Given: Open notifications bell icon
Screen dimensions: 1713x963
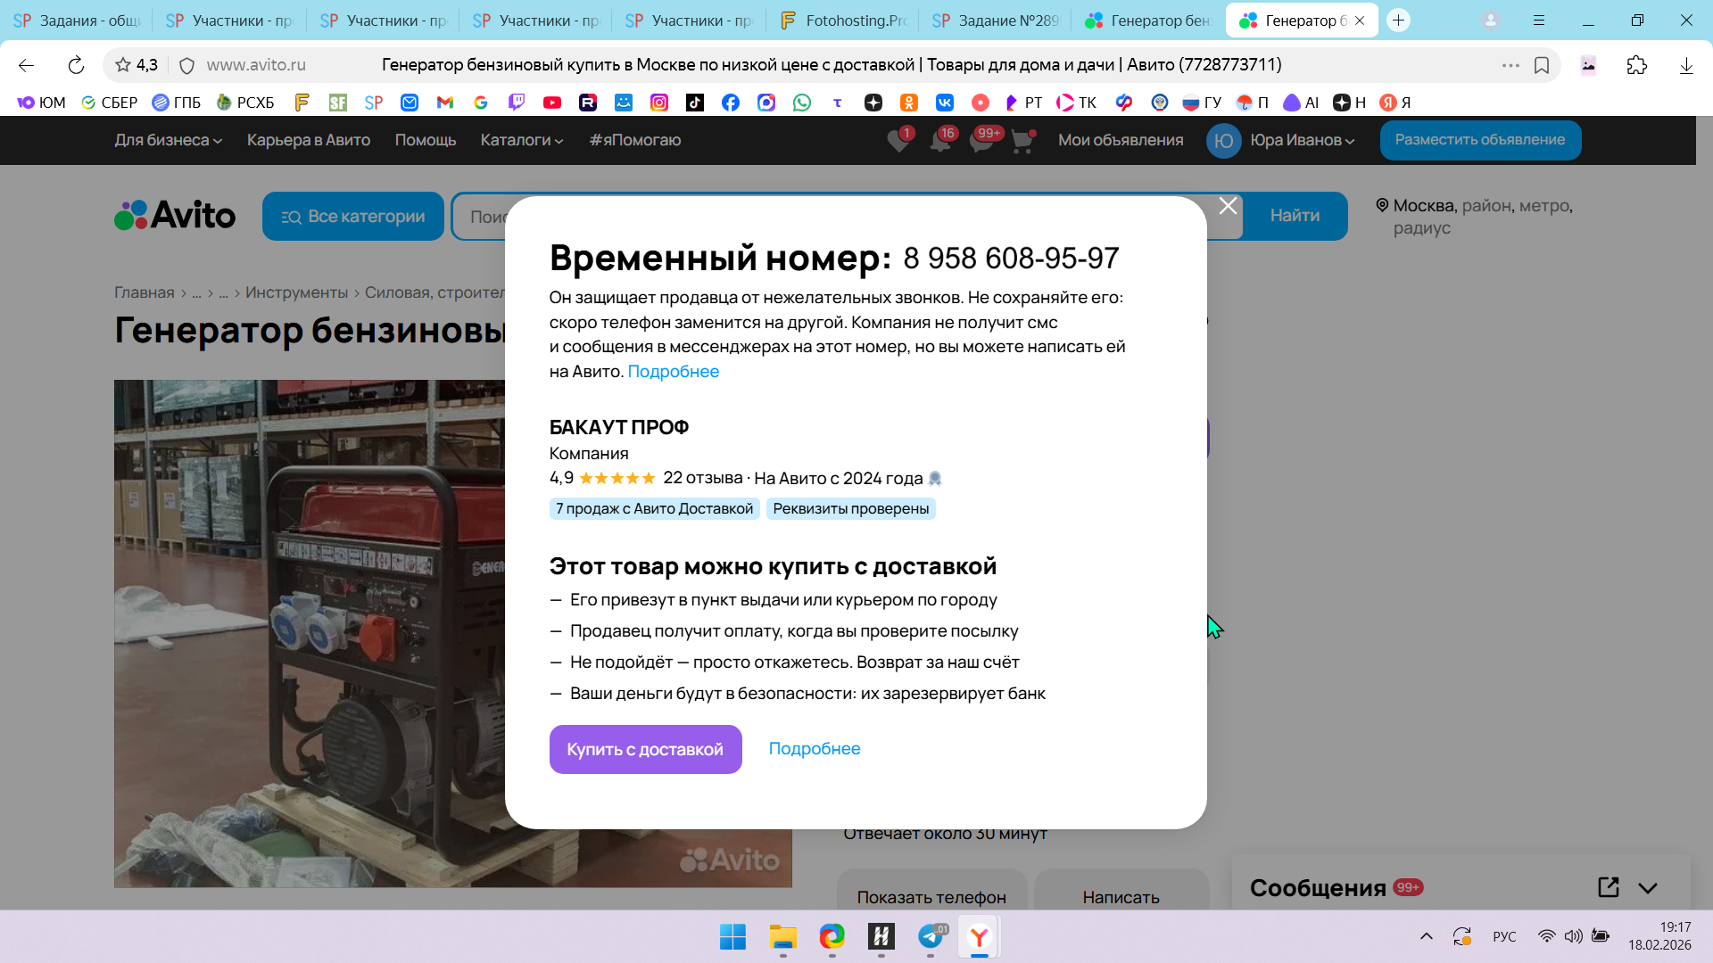Looking at the screenshot, I should pyautogui.click(x=939, y=141).
